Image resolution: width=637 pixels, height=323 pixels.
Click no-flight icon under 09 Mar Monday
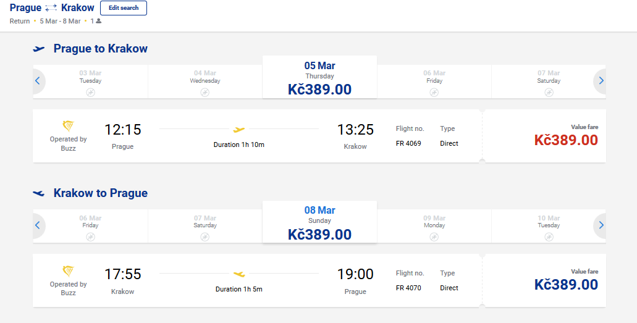pyautogui.click(x=434, y=237)
